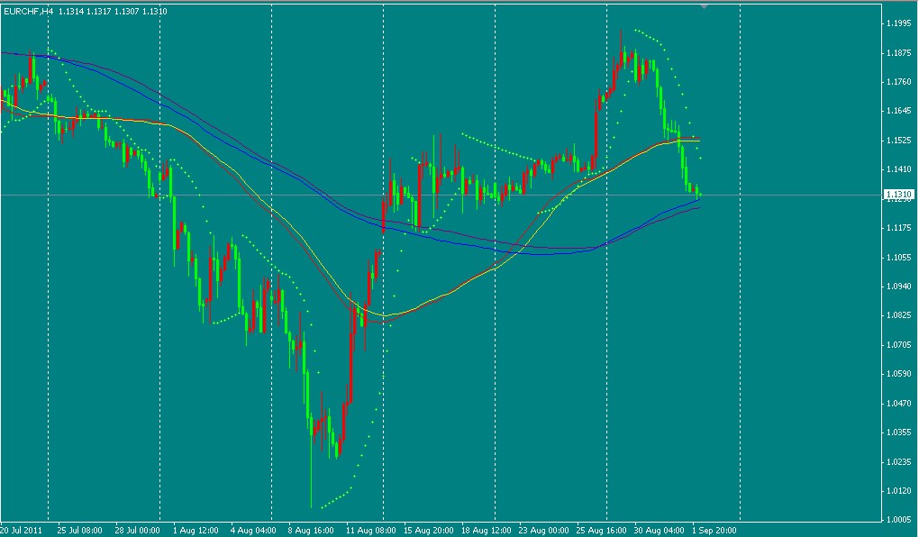Click the 1.0355 price scale label

898,432
